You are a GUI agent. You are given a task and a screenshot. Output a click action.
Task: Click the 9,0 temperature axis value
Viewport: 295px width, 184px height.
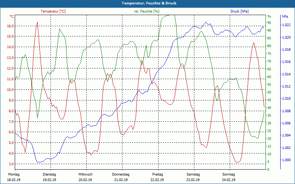[x=11, y=100]
